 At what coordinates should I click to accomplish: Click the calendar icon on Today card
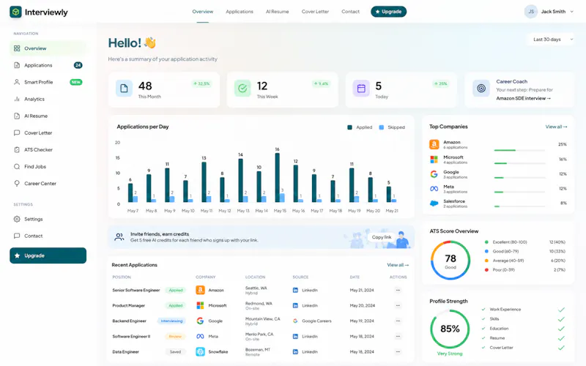click(x=361, y=89)
